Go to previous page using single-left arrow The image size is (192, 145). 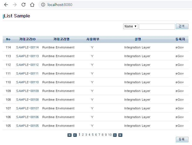click(x=75, y=135)
